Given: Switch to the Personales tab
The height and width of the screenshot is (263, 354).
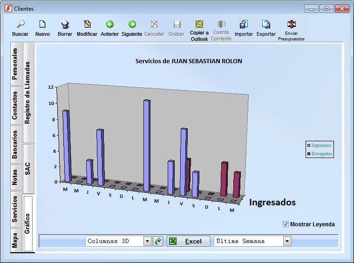Looking at the screenshot, I should click(x=15, y=64).
